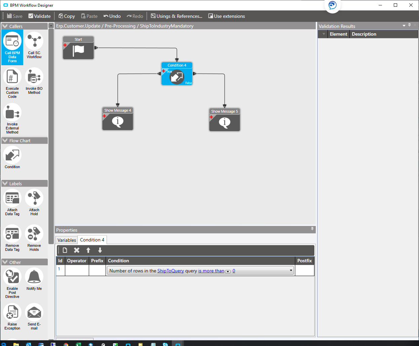Click Save in the toolbar
419x346 pixels.
[14, 16]
